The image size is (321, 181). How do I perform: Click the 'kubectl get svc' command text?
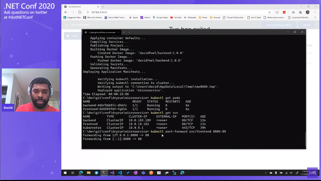164,113
